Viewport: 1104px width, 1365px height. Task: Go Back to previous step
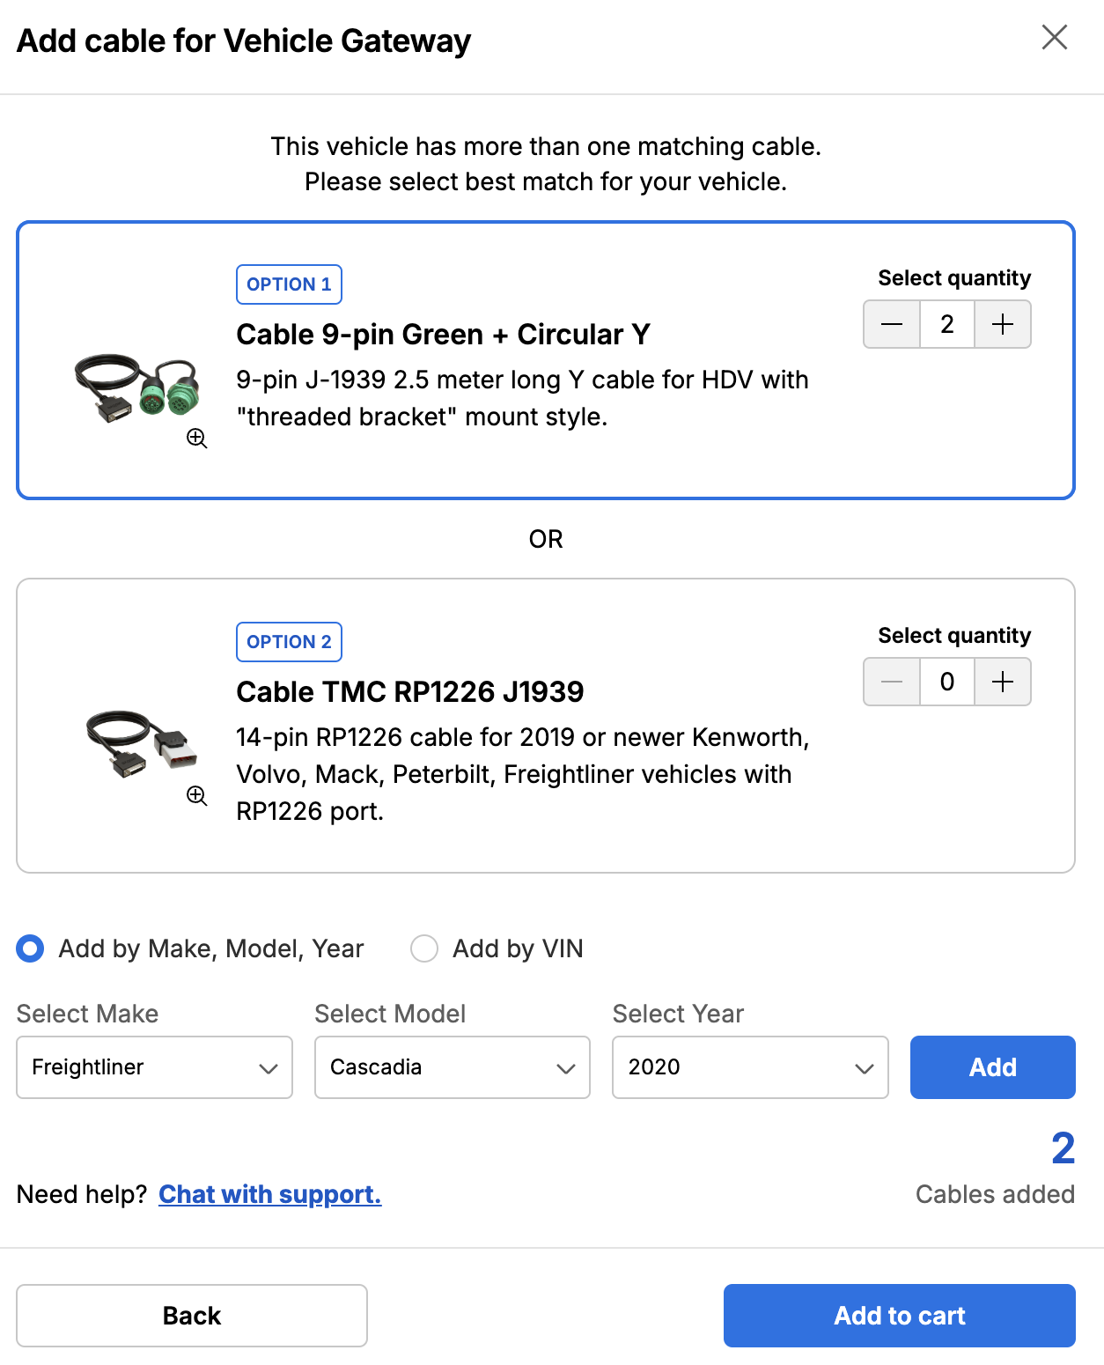pyautogui.click(x=192, y=1316)
